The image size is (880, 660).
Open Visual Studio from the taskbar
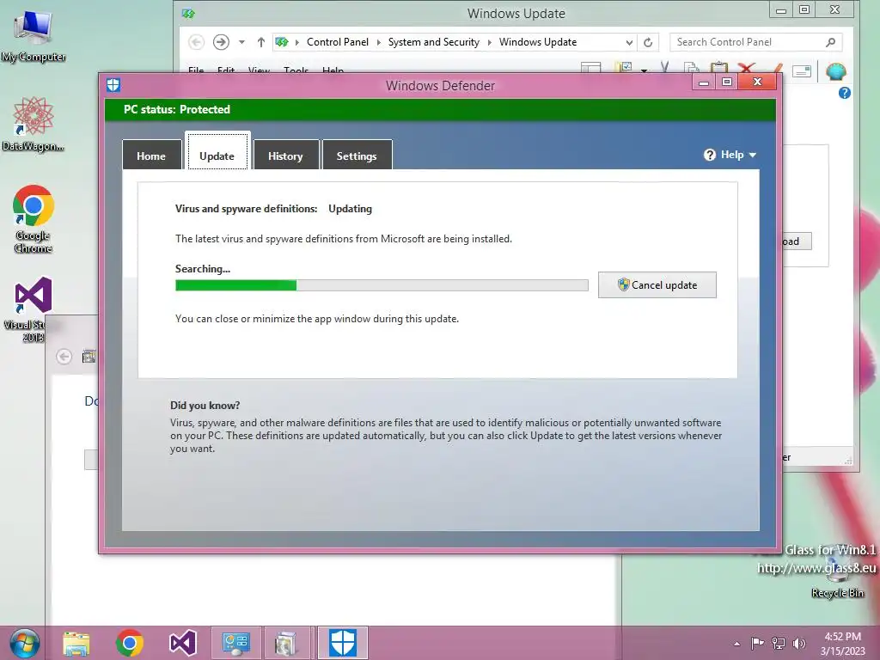(x=183, y=643)
